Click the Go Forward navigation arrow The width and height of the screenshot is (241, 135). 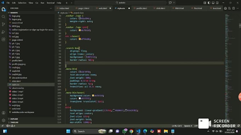[72, 3]
